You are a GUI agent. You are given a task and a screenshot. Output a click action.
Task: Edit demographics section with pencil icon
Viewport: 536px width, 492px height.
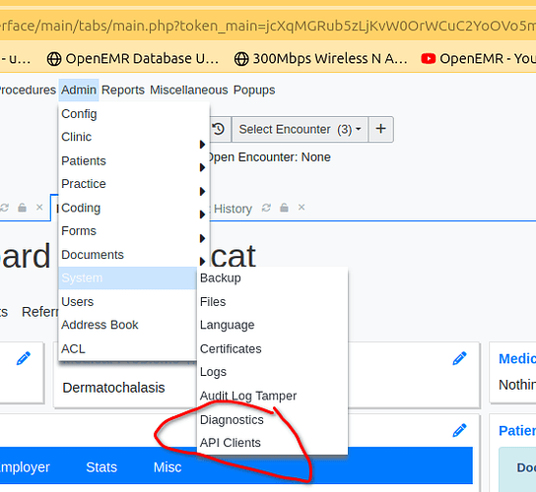[x=460, y=430]
